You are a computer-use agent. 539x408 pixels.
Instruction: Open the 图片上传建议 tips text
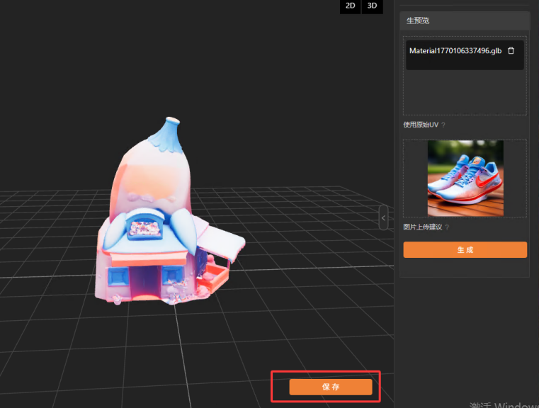pyautogui.click(x=422, y=227)
